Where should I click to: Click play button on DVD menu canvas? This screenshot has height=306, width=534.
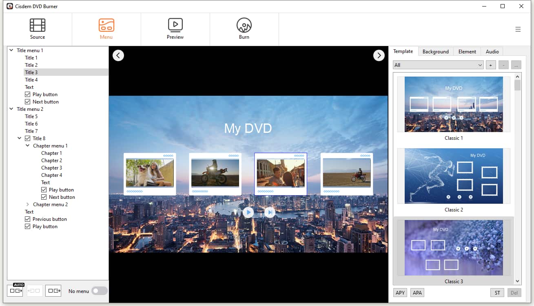[x=248, y=212]
